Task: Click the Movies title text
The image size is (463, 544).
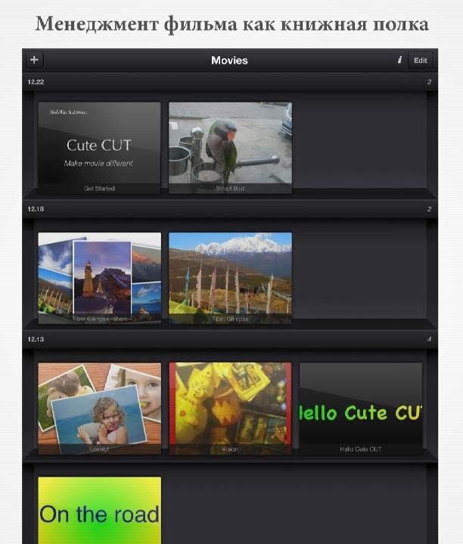Action: (229, 61)
